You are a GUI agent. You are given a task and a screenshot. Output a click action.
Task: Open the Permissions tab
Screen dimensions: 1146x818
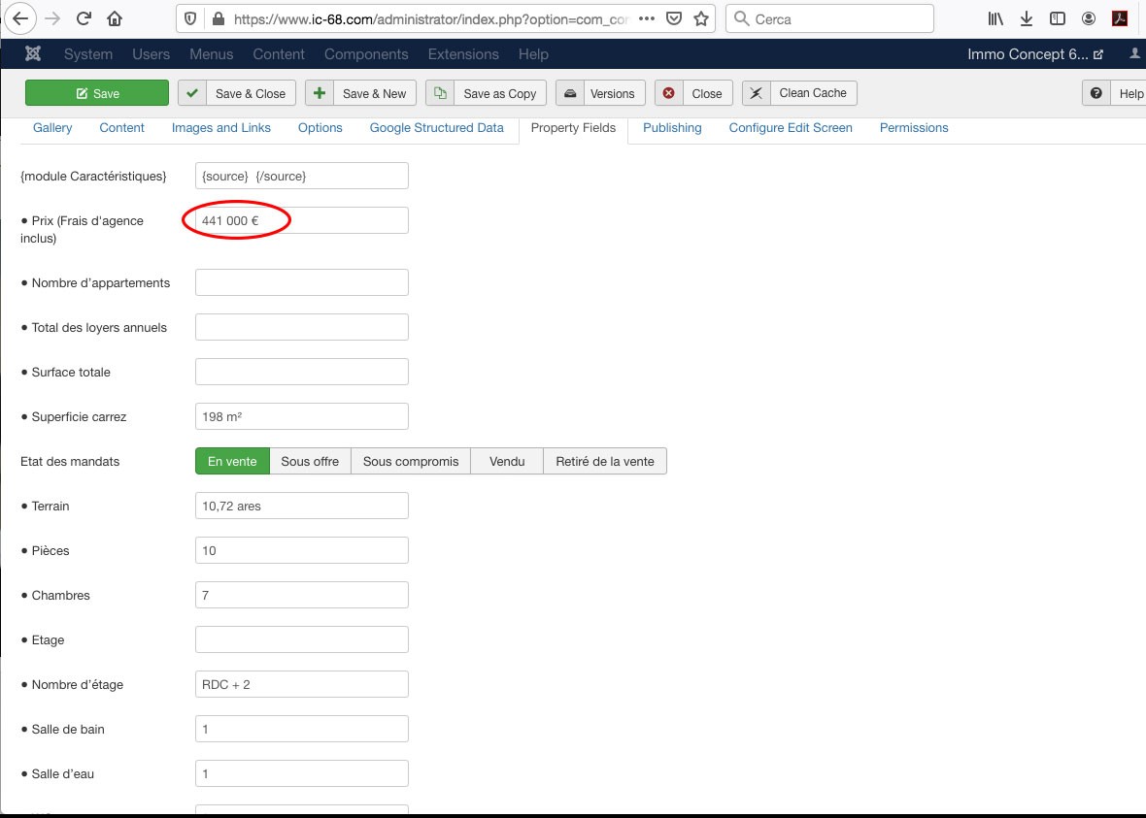click(914, 128)
